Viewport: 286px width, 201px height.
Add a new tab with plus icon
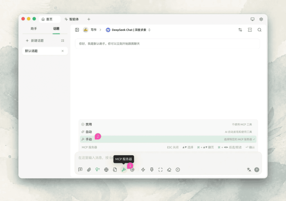[x=89, y=19]
